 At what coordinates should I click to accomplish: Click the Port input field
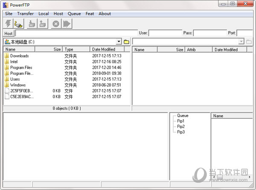click(x=244, y=33)
